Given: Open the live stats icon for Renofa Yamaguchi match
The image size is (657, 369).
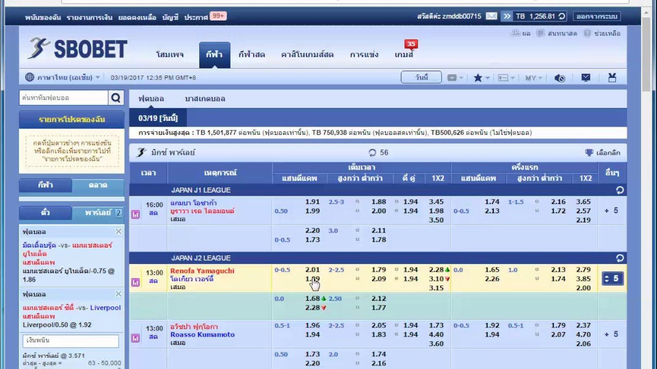Looking at the screenshot, I should pyautogui.click(x=136, y=282).
